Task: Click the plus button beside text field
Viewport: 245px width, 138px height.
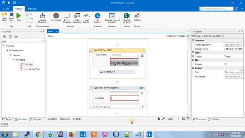Action: tap(142, 107)
